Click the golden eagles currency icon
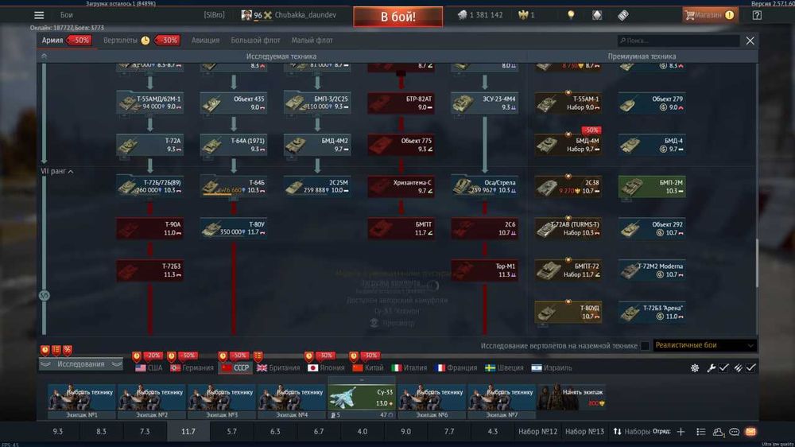 523,15
